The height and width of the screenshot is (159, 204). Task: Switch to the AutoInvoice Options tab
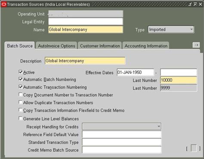[56, 46]
